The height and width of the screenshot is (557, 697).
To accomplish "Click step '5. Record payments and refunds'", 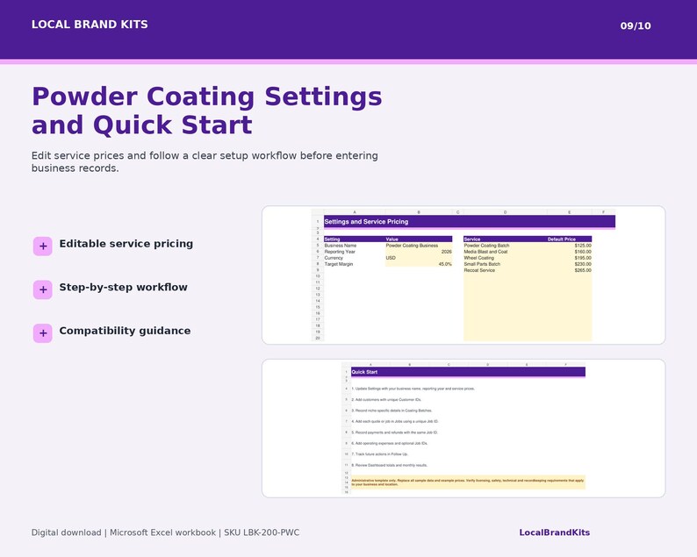I will (395, 432).
